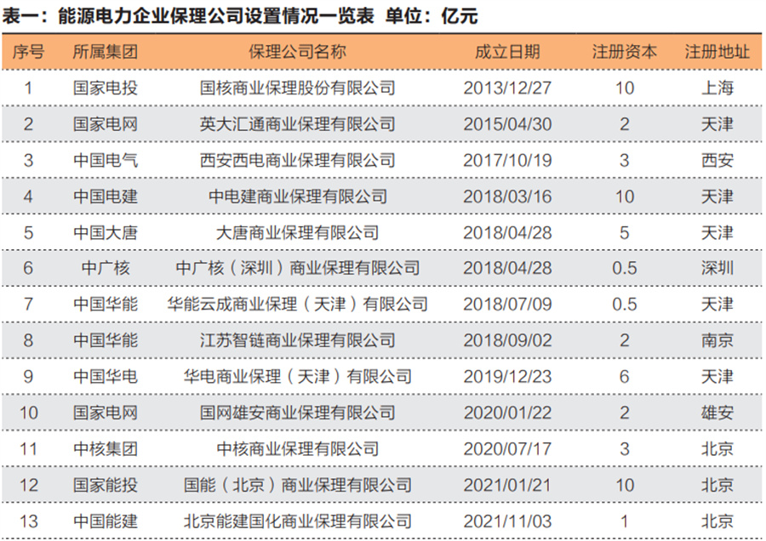The width and height of the screenshot is (766, 541).
Task: Select cell 中国电建
Action: (105, 196)
